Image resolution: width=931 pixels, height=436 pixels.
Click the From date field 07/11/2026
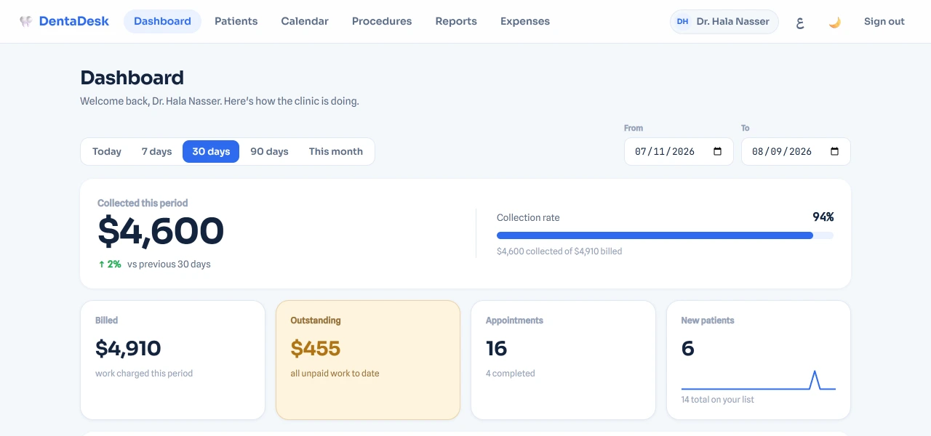(x=679, y=152)
